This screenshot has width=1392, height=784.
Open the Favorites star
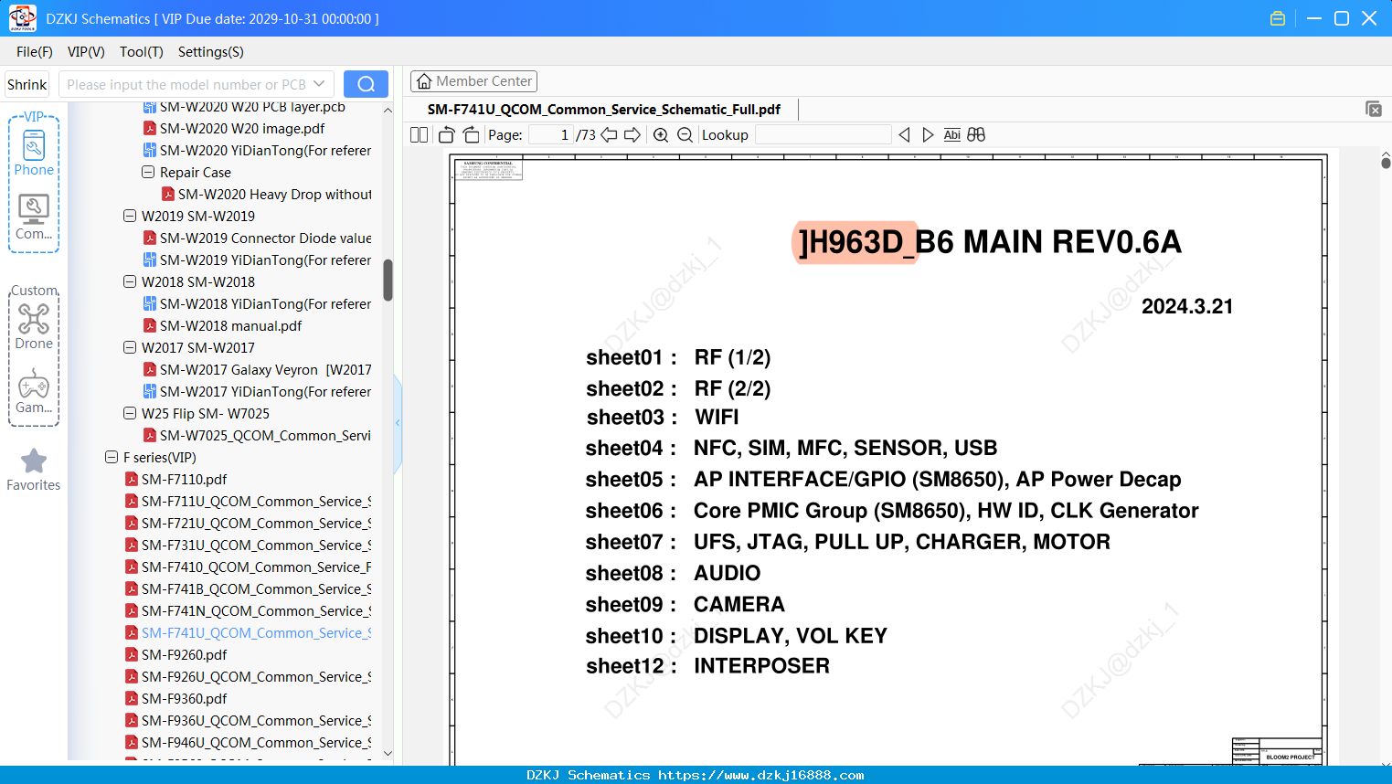click(34, 470)
